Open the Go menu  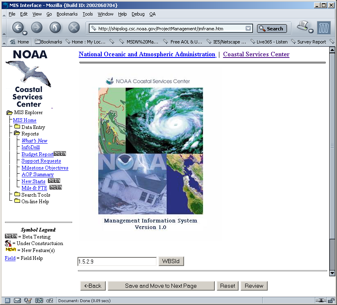tap(49, 14)
